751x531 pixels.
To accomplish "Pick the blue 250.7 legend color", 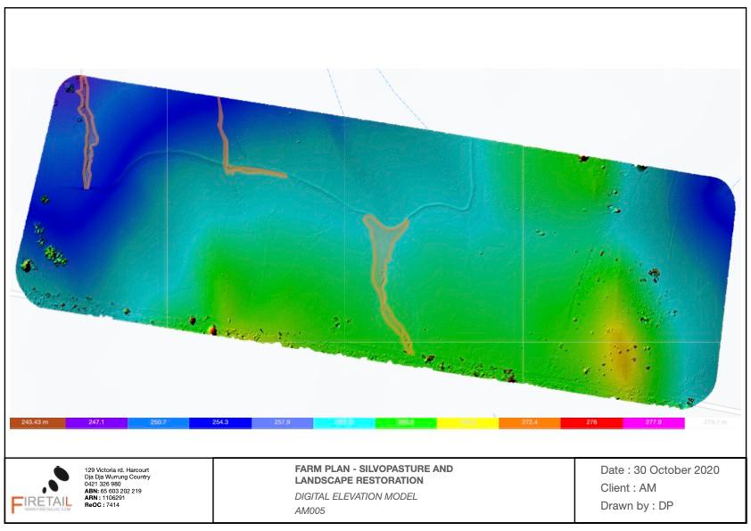I will tap(158, 422).
